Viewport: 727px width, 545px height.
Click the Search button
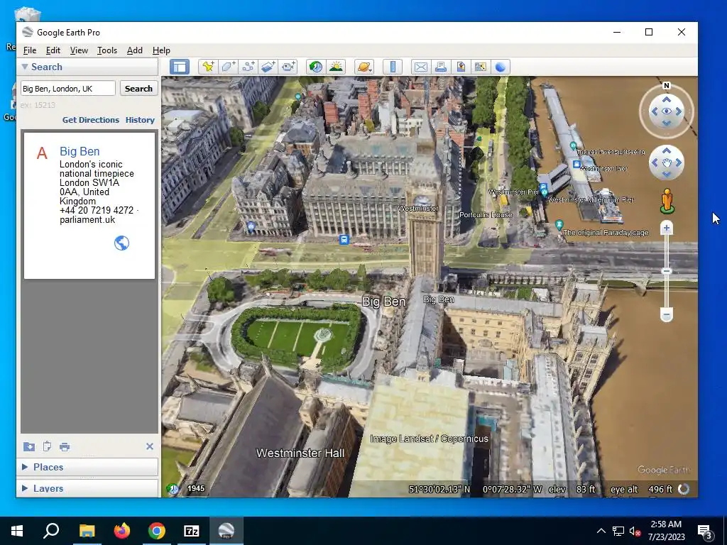coord(138,89)
